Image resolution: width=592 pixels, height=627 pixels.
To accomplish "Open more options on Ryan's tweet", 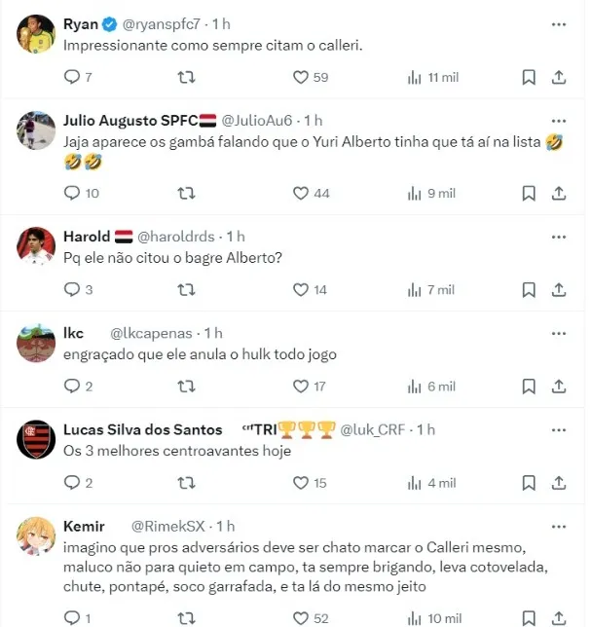I will point(559,24).
